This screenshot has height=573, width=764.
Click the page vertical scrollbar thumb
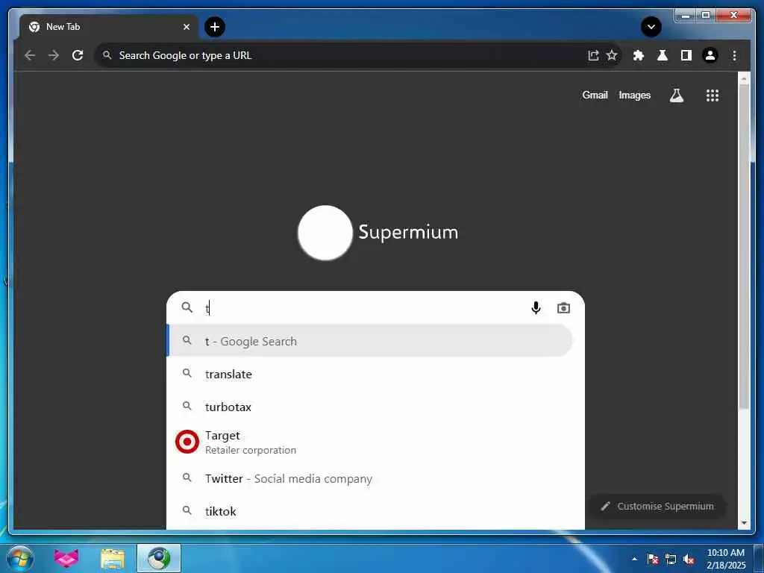(744, 248)
